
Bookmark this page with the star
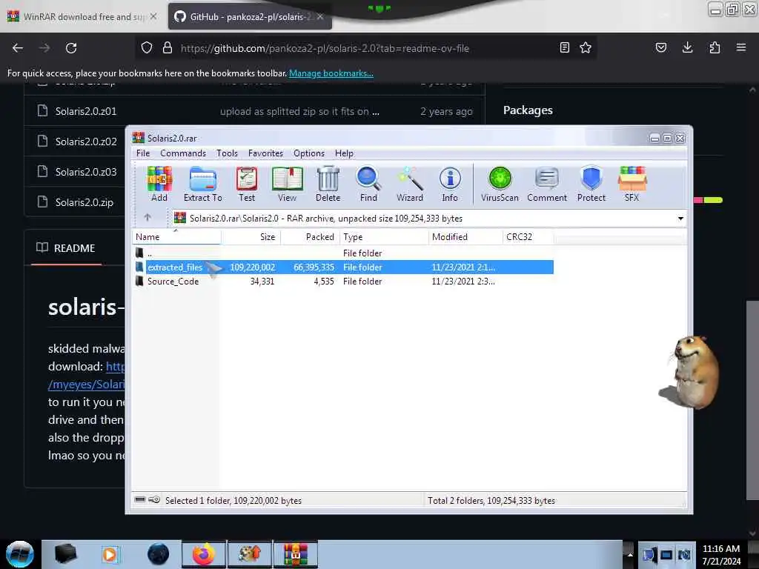click(x=586, y=47)
